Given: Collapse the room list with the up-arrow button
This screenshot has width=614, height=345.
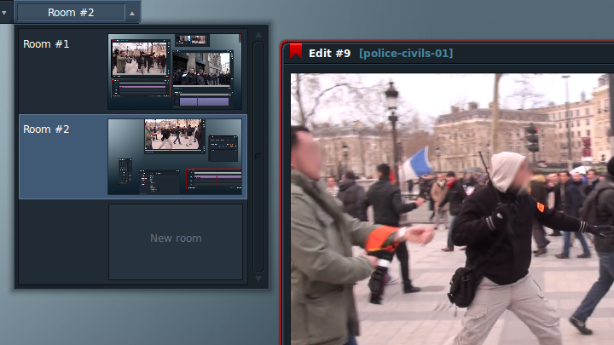Looking at the screenshot, I should (132, 13).
